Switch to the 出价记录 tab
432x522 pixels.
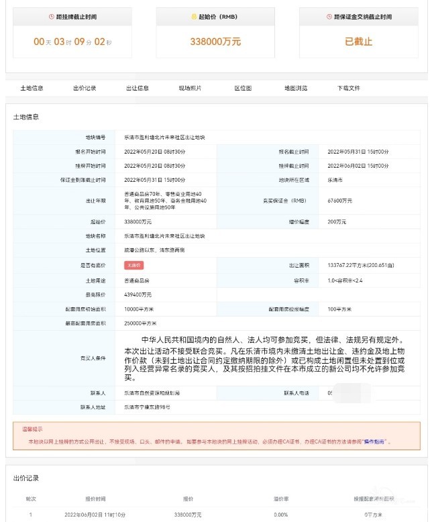click(85, 88)
